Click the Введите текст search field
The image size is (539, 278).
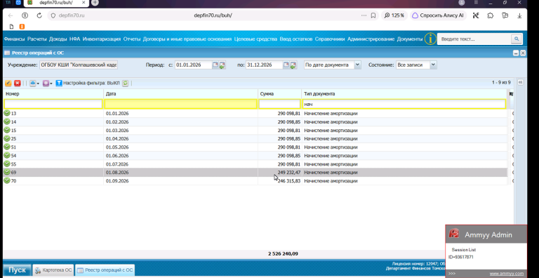[x=474, y=39]
